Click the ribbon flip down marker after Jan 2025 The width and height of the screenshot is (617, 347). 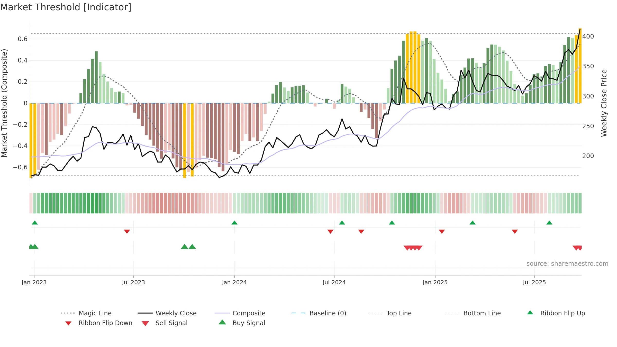pyautogui.click(x=442, y=232)
